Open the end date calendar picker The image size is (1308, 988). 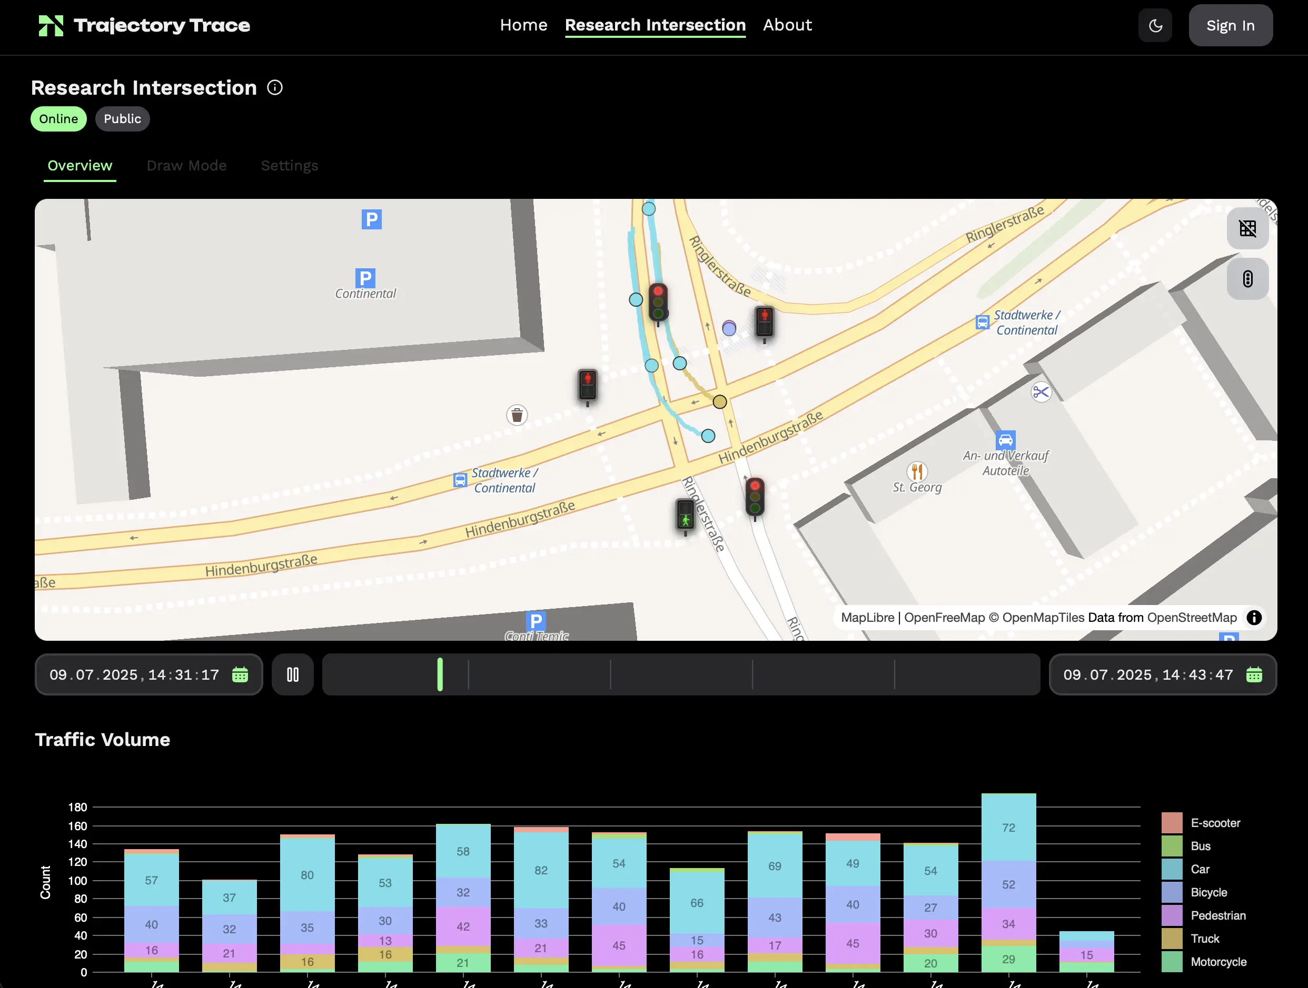point(1256,674)
